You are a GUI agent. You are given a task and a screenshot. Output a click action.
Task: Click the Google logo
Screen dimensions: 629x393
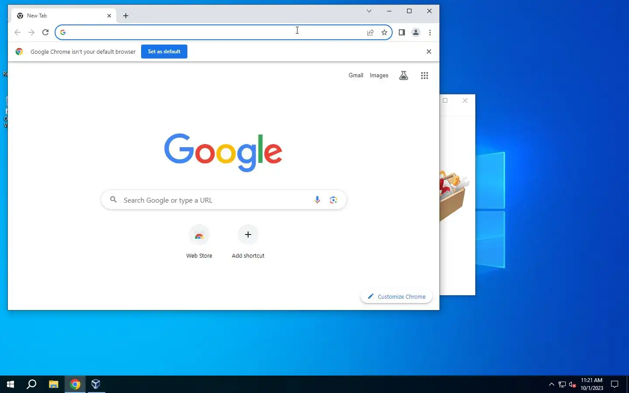click(x=223, y=152)
